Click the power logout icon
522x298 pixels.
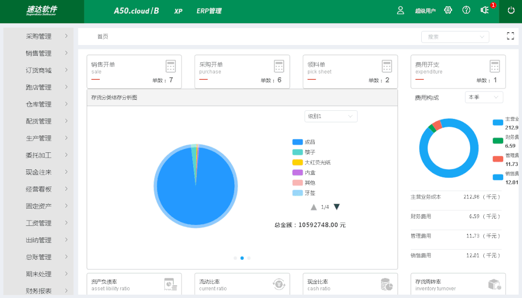511,10
